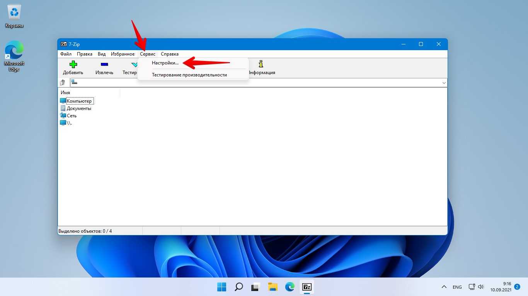Choose Настройки... from the Сервис menu
Viewport: 528px width, 296px height.
coord(165,63)
